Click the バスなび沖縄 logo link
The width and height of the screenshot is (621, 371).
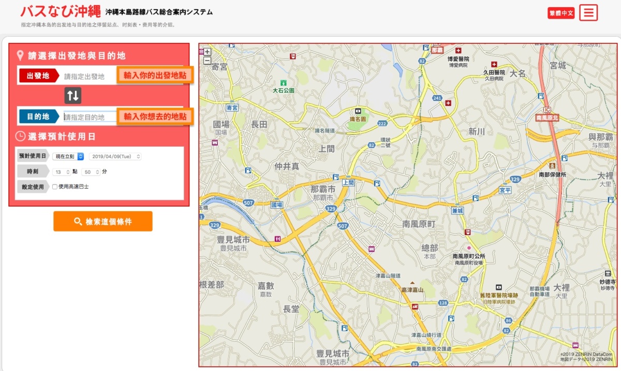[x=61, y=11]
